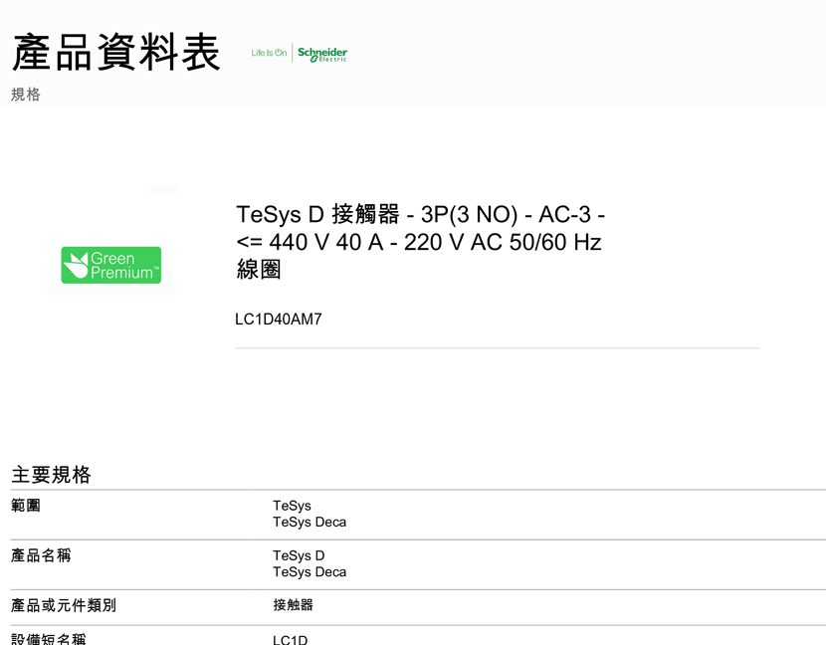Image resolution: width=826 pixels, height=645 pixels.
Task: Select the 接触器 category value
Action: (x=293, y=605)
